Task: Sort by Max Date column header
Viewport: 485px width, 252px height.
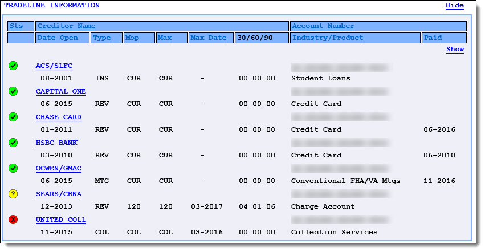Action: [x=209, y=38]
